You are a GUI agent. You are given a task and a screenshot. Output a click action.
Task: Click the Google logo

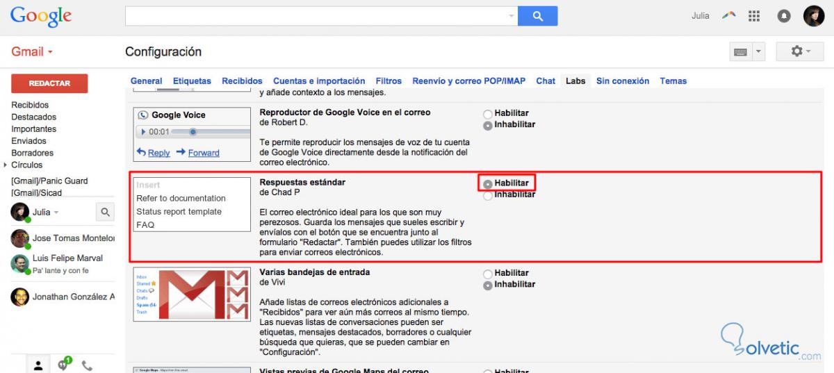41,16
